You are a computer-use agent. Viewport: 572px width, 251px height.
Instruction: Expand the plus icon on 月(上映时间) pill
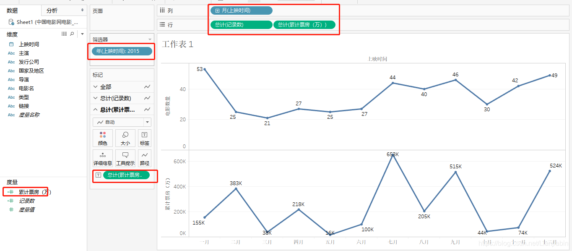[217, 10]
